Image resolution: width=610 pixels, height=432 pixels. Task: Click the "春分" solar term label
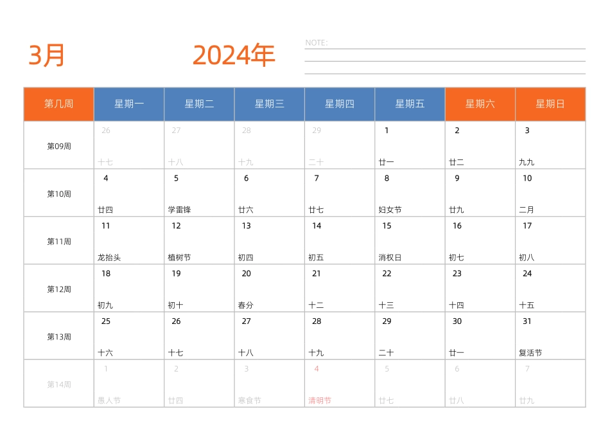pyautogui.click(x=246, y=305)
